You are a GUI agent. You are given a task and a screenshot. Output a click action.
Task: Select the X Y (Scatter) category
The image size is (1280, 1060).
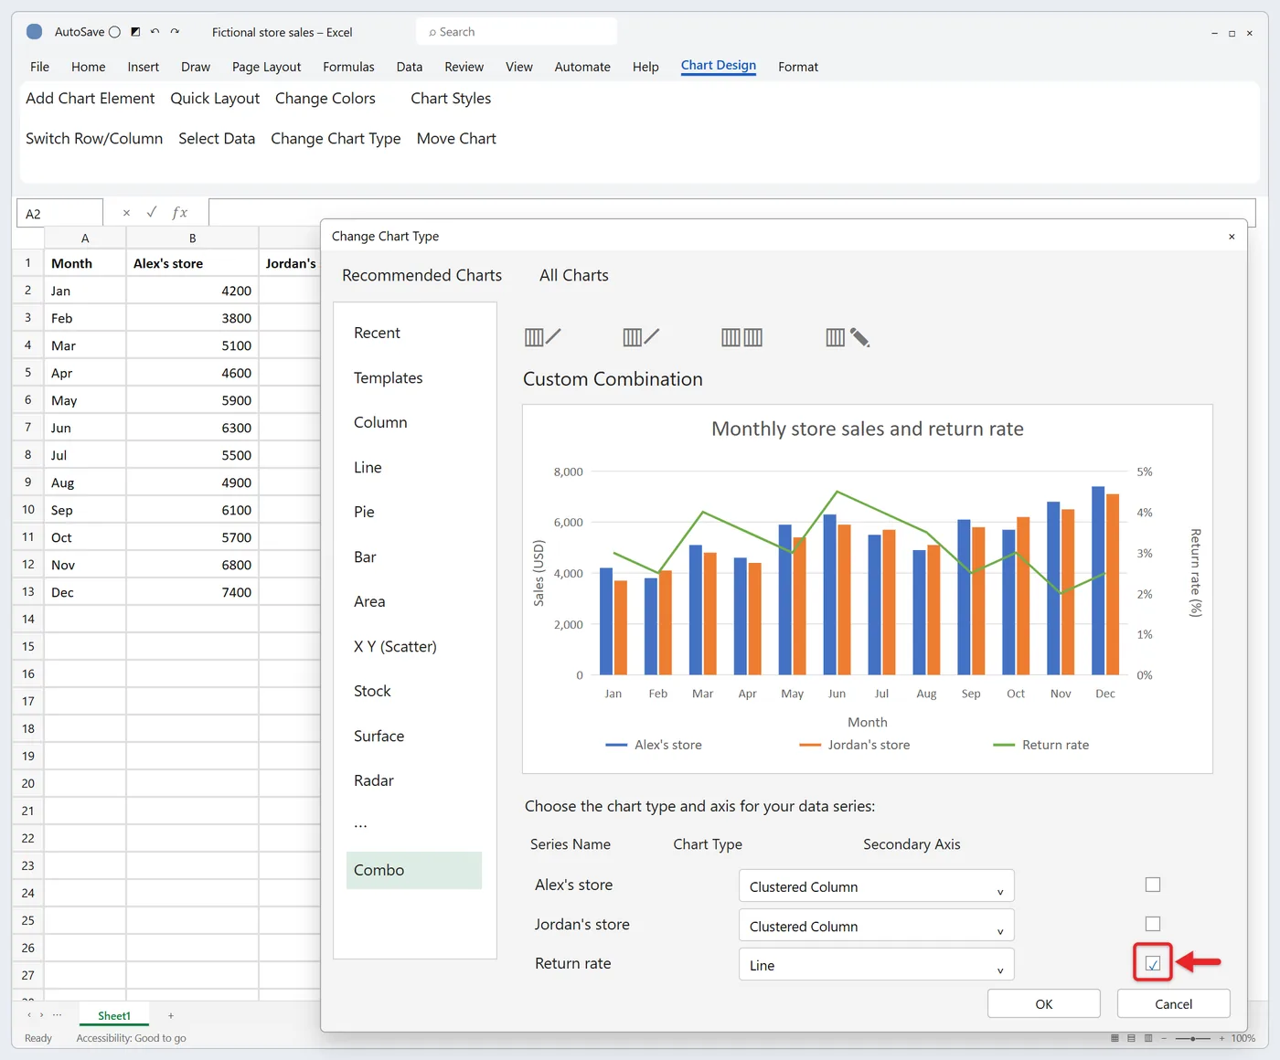tap(395, 646)
